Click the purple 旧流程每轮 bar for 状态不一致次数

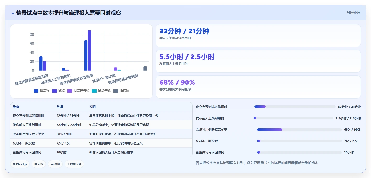pos(115,69)
